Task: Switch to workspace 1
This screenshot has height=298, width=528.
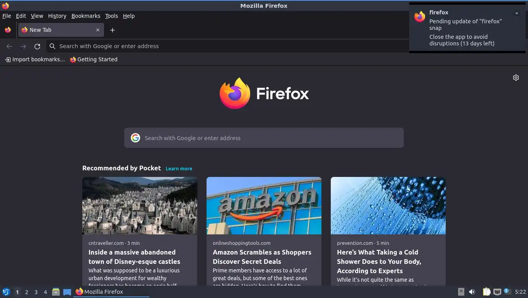Action: pyautogui.click(x=17, y=292)
